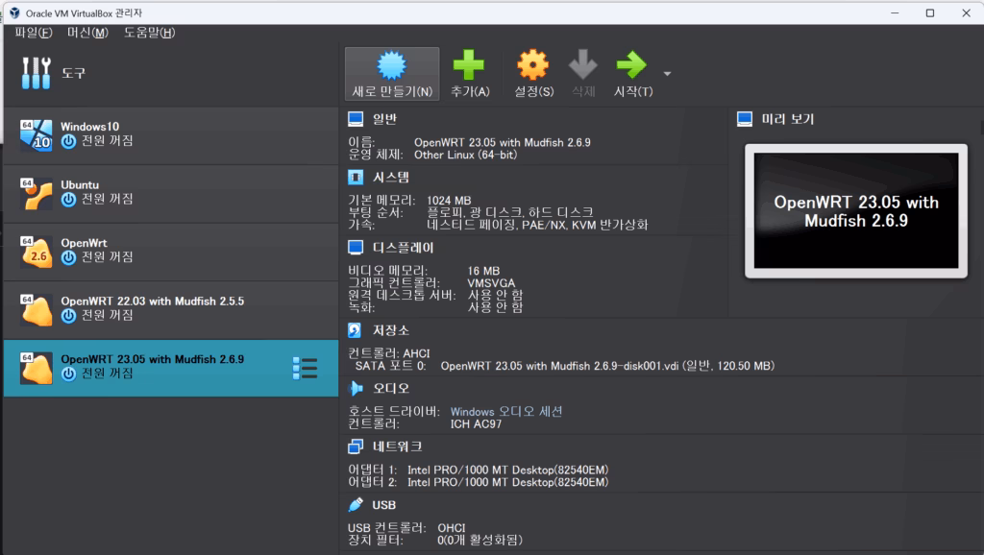The width and height of the screenshot is (984, 555).
Task: Click the OHCI USB controller value
Action: pos(452,528)
